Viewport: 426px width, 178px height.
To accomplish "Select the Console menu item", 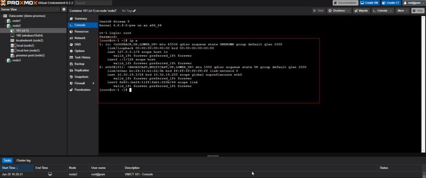I will (83, 25).
